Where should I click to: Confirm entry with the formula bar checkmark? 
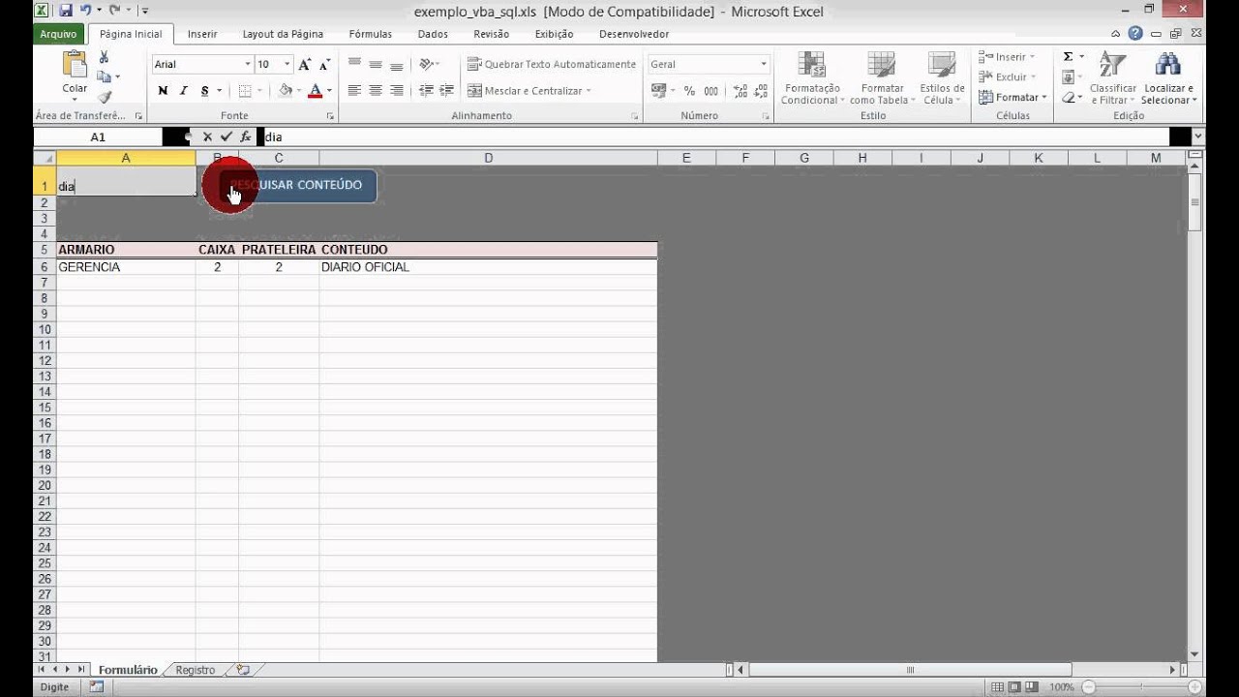227,136
